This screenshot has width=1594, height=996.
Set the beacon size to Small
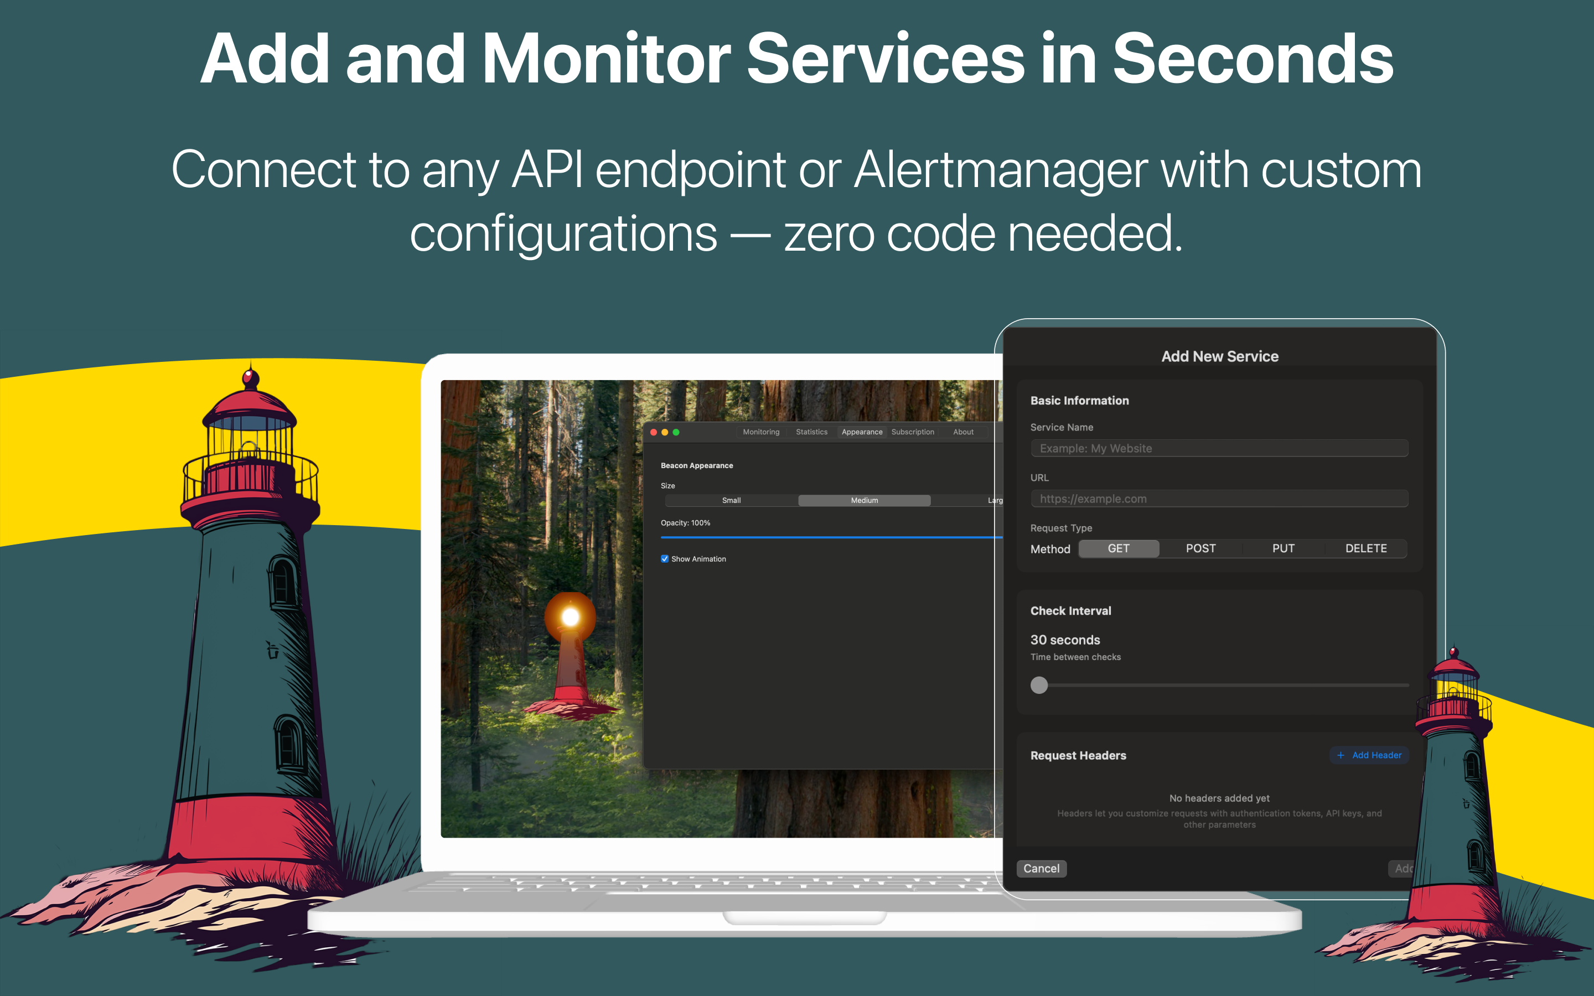731,501
